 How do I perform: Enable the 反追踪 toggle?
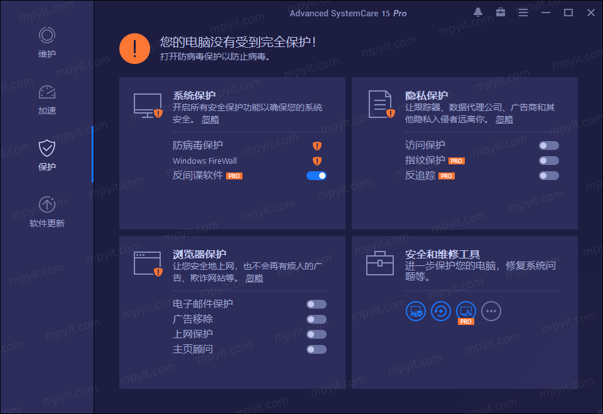(x=549, y=176)
